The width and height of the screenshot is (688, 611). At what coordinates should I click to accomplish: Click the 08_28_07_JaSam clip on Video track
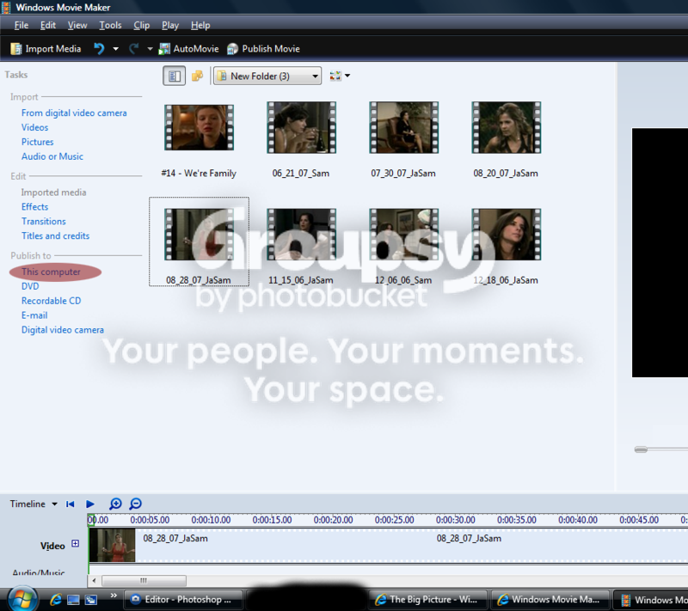tap(389, 545)
